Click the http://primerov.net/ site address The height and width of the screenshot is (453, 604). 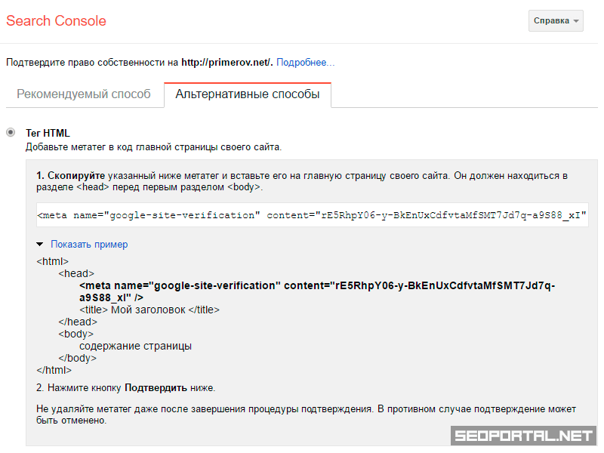(226, 63)
